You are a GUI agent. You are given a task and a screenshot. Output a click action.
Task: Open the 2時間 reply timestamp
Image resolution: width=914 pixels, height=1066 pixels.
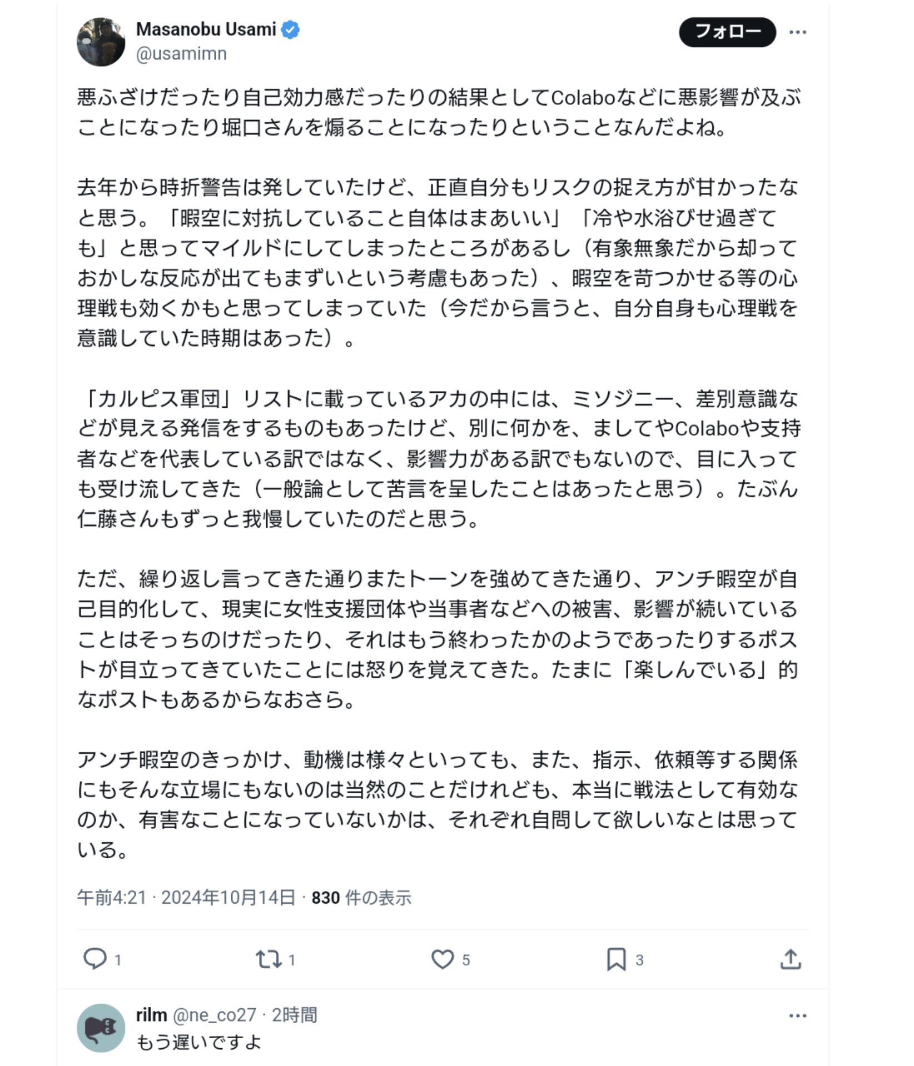pyautogui.click(x=294, y=1015)
